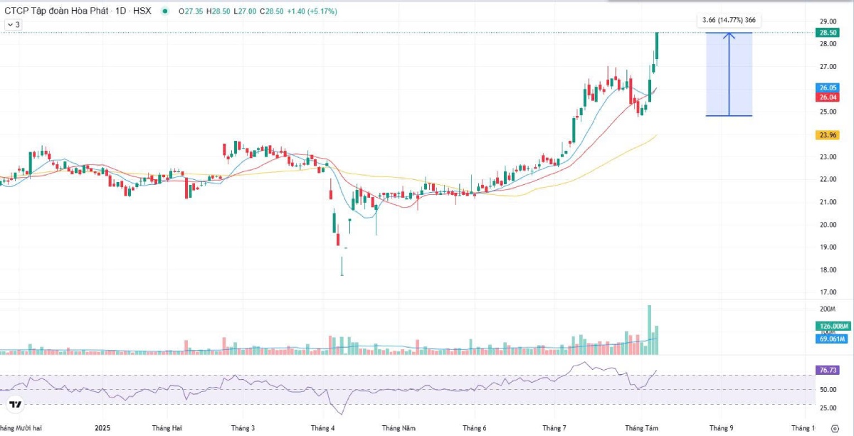The height and width of the screenshot is (436, 854).
Task: Click the Tháng 7 time axis label
Action: click(x=554, y=428)
